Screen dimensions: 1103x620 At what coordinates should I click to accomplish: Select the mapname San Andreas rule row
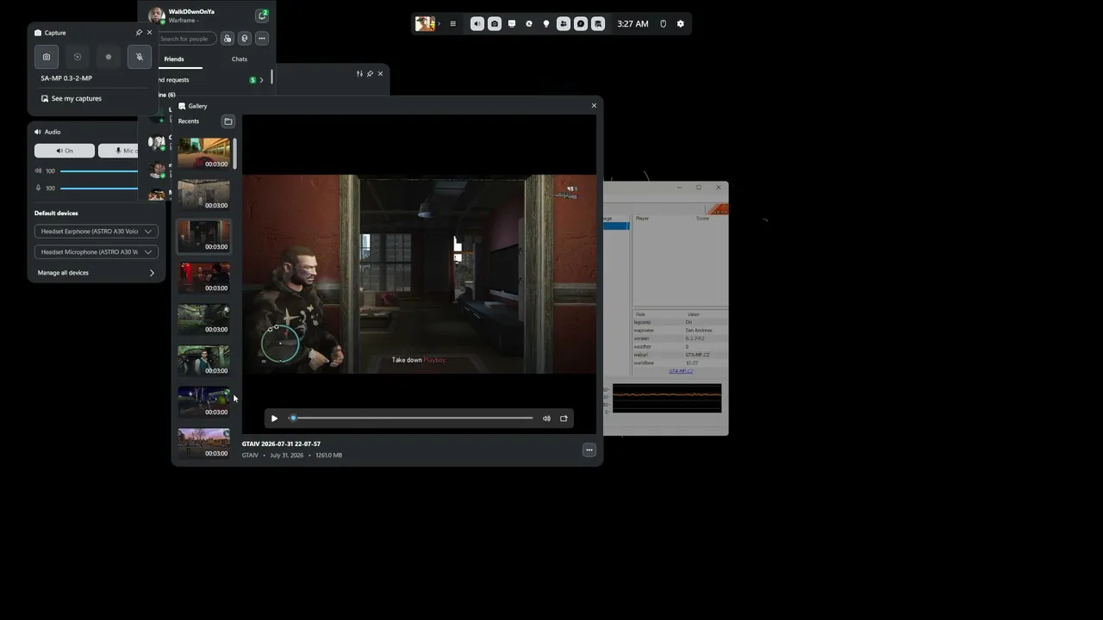point(681,331)
